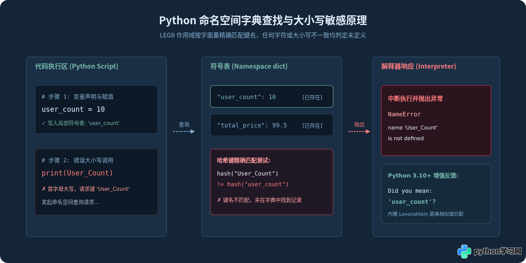Select the "代码执行区 (Python Script)" panel heading

pos(76,66)
